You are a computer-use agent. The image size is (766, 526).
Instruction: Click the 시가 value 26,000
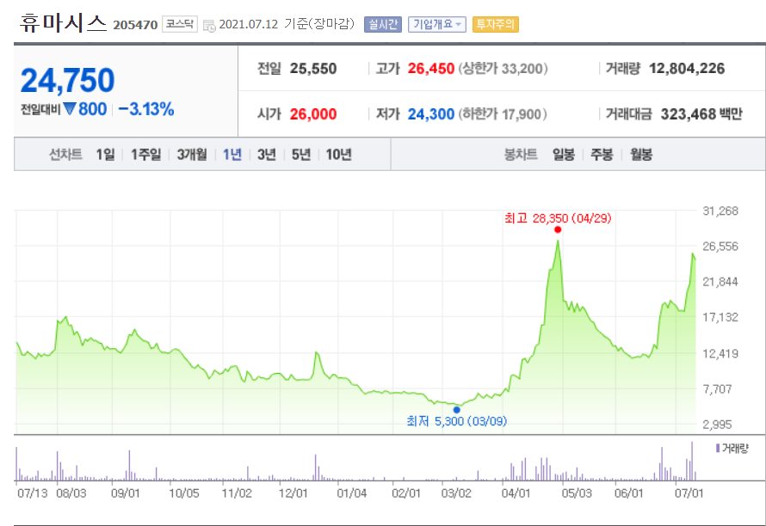pyautogui.click(x=313, y=114)
